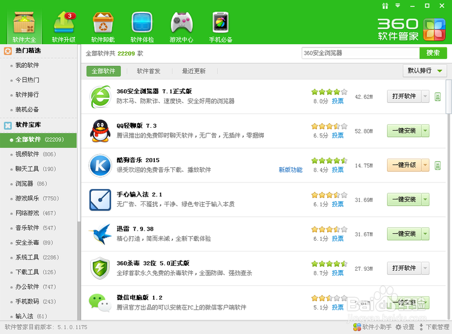Click star rating of 手心输入法
The height and width of the screenshot is (334, 452).
[x=329, y=195]
